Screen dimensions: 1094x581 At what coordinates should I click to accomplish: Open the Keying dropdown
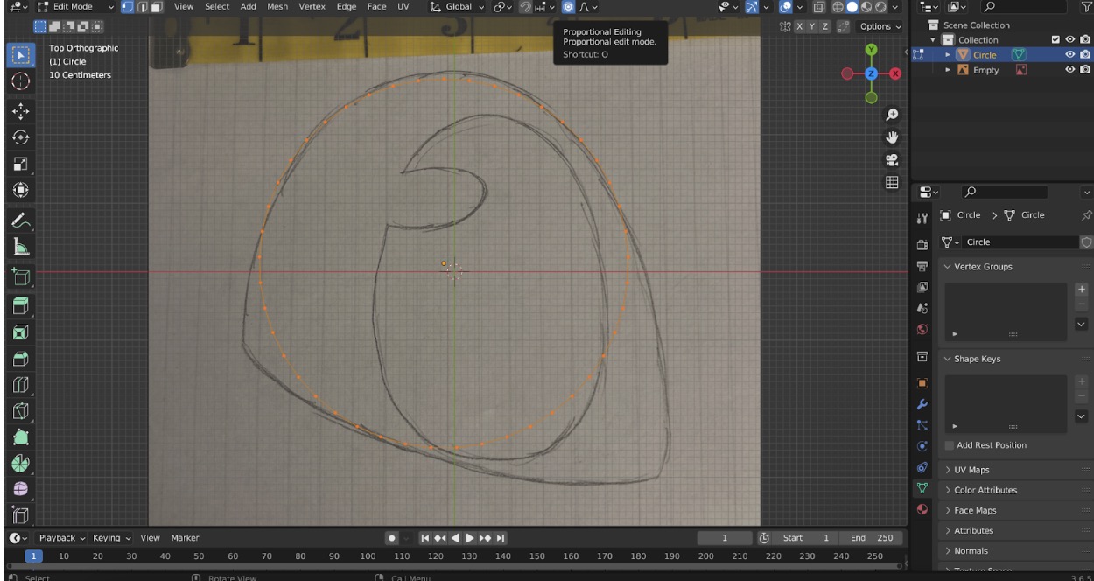(112, 538)
